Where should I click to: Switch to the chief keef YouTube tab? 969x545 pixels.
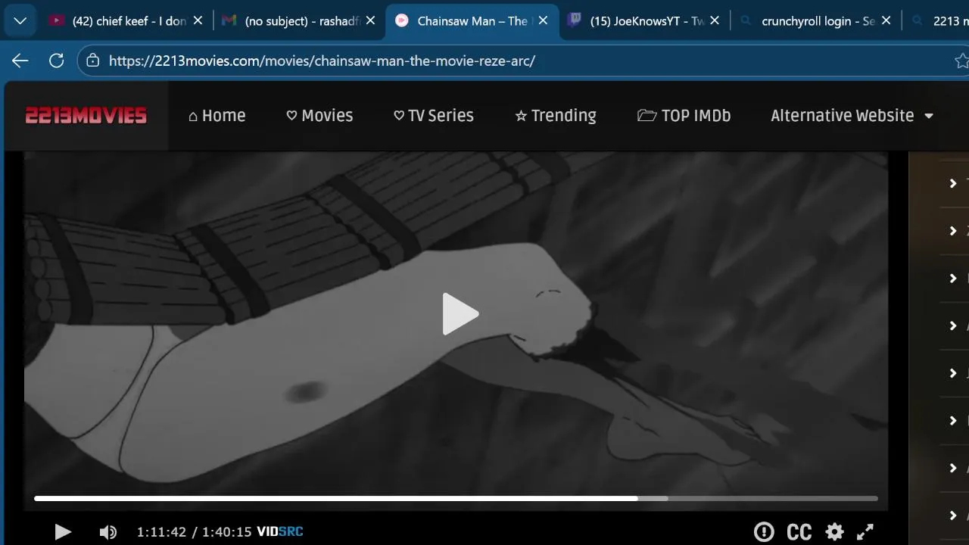point(126,21)
